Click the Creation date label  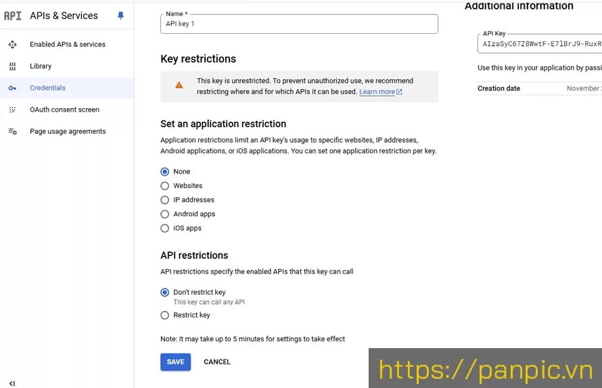tap(499, 89)
